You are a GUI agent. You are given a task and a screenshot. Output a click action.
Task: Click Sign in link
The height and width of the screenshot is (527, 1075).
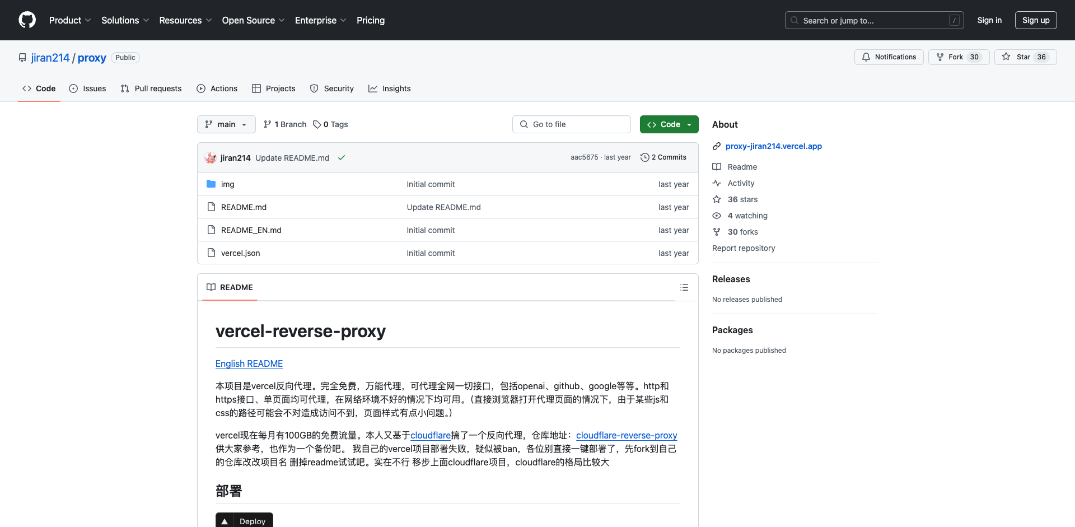click(989, 20)
